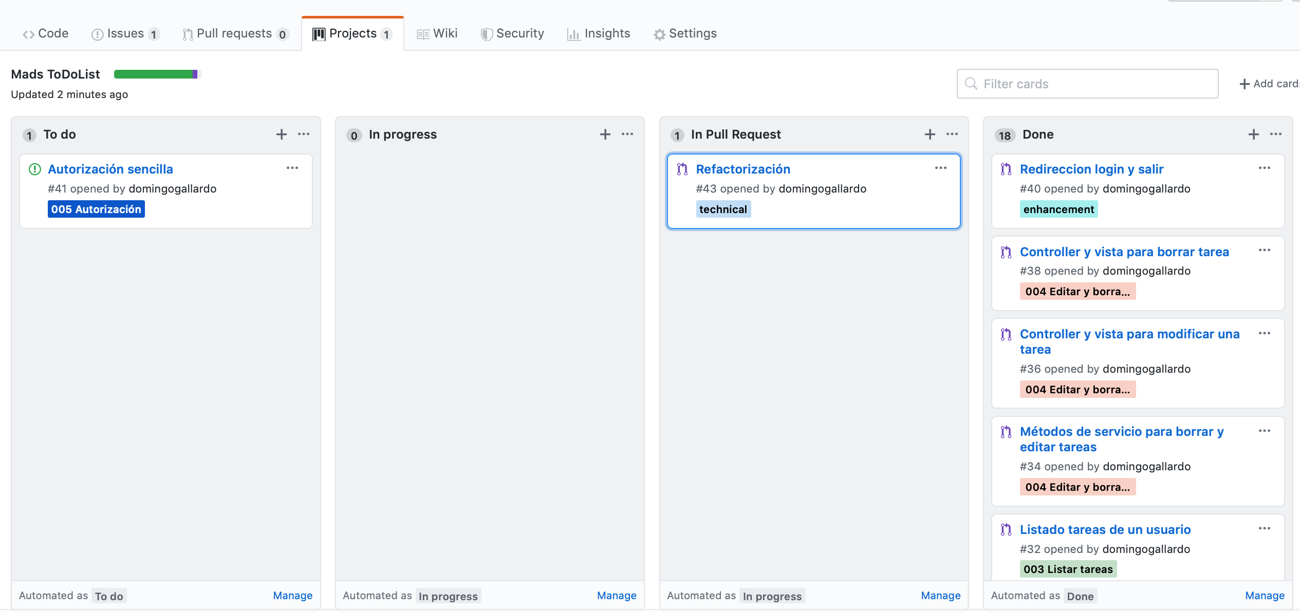
Task: Click the Add cards button
Action: (1269, 84)
